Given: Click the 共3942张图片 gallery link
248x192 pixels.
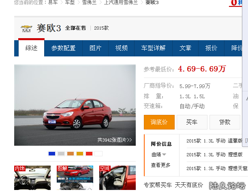Looking at the screenshot, I should 115,140.
